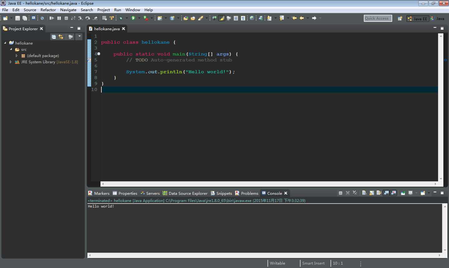
Task: Click the yellow Back navigation arrow
Action: pos(302,18)
